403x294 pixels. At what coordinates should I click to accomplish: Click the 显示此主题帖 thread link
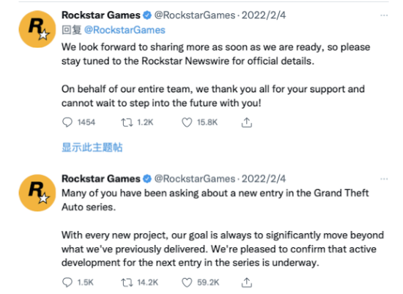pos(92,147)
